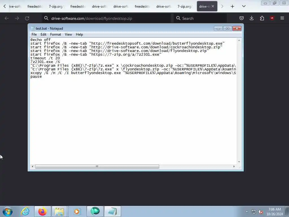The image size is (289, 217).
Task: Click Firefox back navigation arrow
Action: pyautogui.click(x=7, y=18)
